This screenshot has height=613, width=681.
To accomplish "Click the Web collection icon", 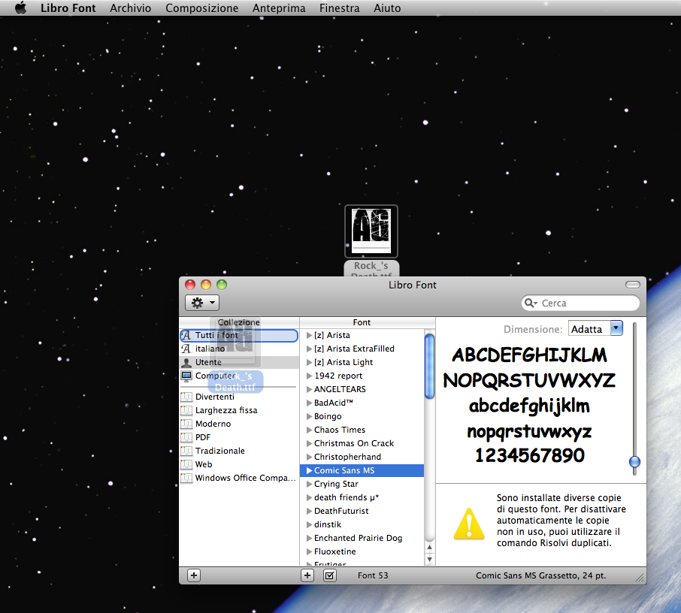I will 186,464.
